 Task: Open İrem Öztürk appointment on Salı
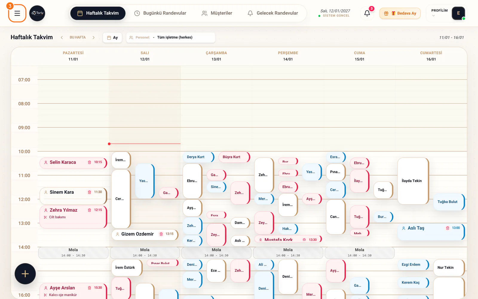point(127,268)
